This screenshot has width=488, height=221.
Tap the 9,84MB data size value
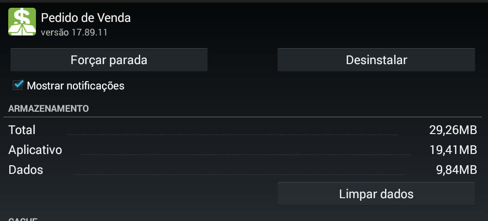456,170
